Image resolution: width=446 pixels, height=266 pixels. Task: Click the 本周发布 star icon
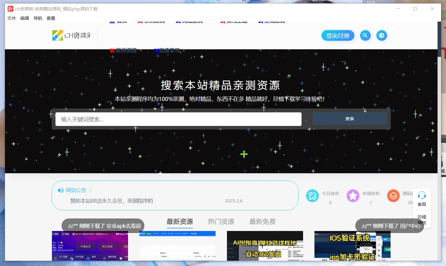coord(353,196)
